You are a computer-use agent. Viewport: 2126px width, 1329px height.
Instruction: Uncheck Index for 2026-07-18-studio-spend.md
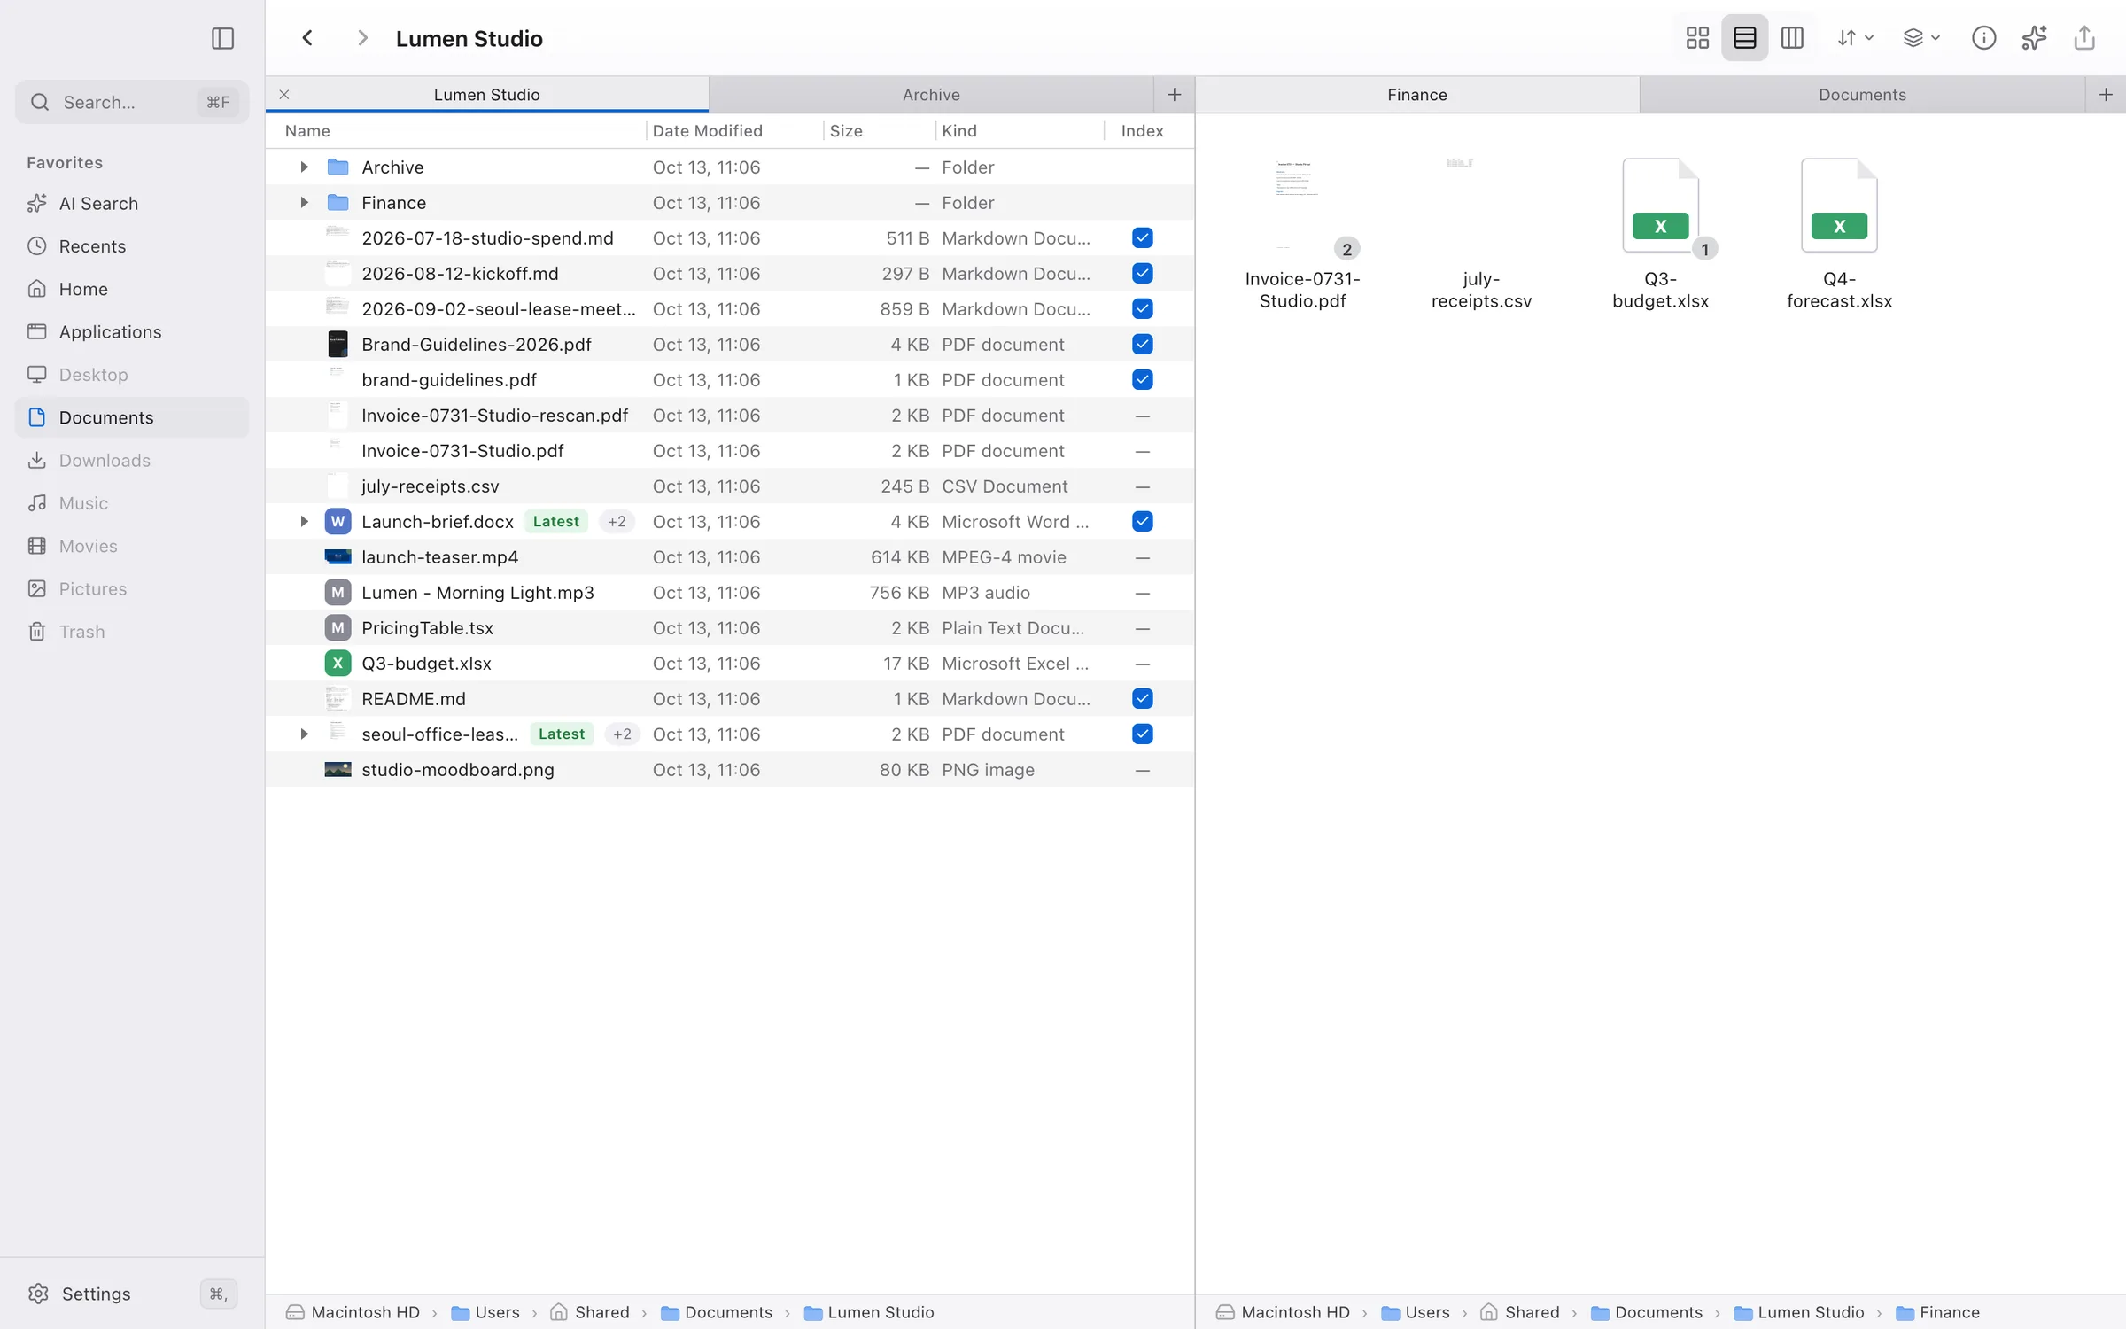pos(1142,238)
